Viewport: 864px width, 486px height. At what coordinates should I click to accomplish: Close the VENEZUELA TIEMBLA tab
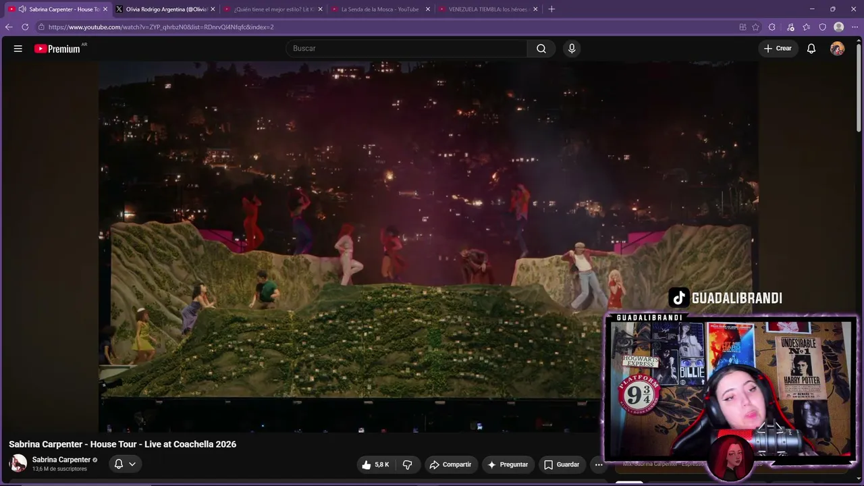click(535, 9)
